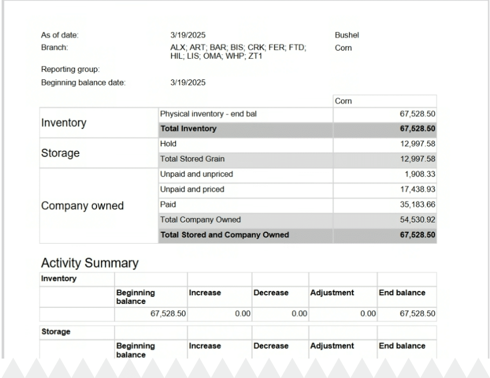Select the Unpaid and unpriced value 1,908.33
This screenshot has width=490, height=378.
419,174
